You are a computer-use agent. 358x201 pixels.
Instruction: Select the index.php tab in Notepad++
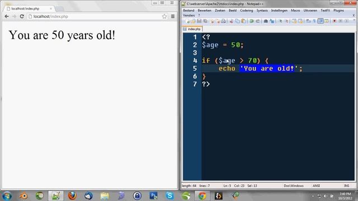point(192,29)
